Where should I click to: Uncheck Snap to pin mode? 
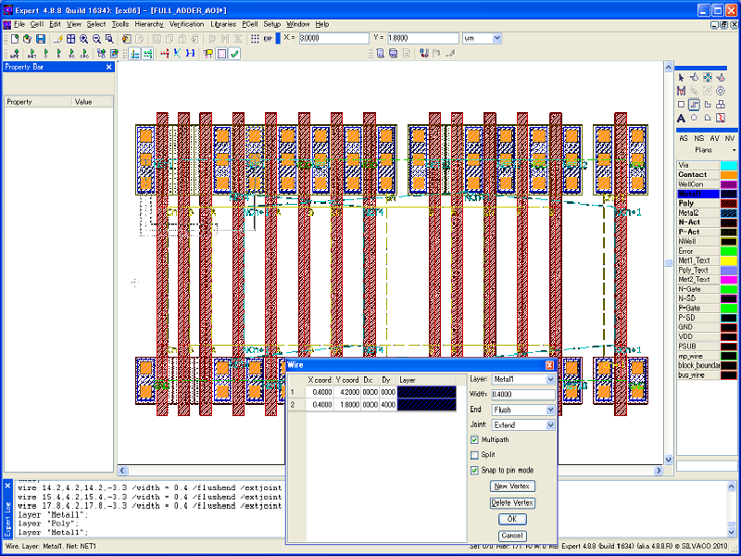pos(475,471)
